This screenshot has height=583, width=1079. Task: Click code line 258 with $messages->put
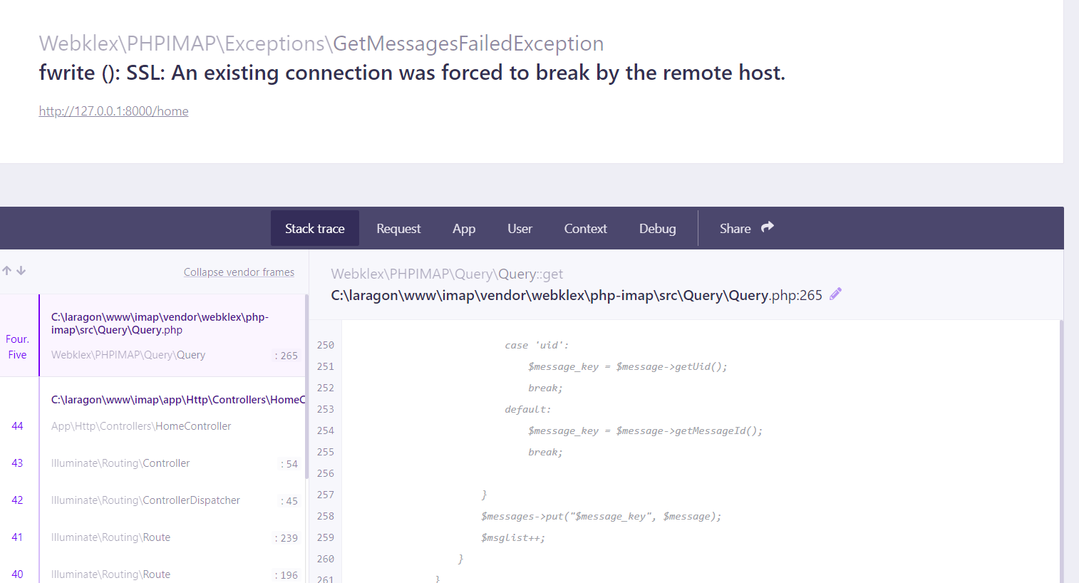(601, 516)
